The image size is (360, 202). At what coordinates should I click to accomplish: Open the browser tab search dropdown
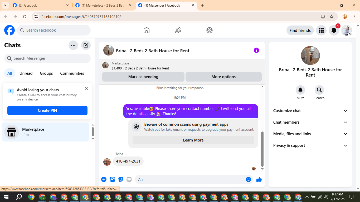[x=5, y=5]
